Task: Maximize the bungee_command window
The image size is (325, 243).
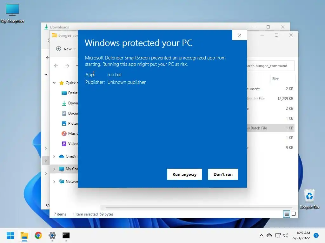Action: (x=276, y=35)
